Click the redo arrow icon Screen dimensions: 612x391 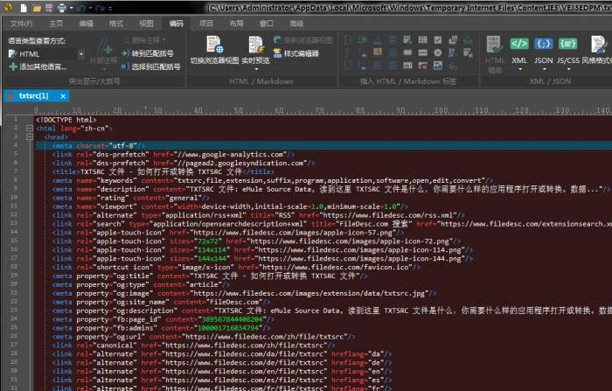click(x=100, y=8)
